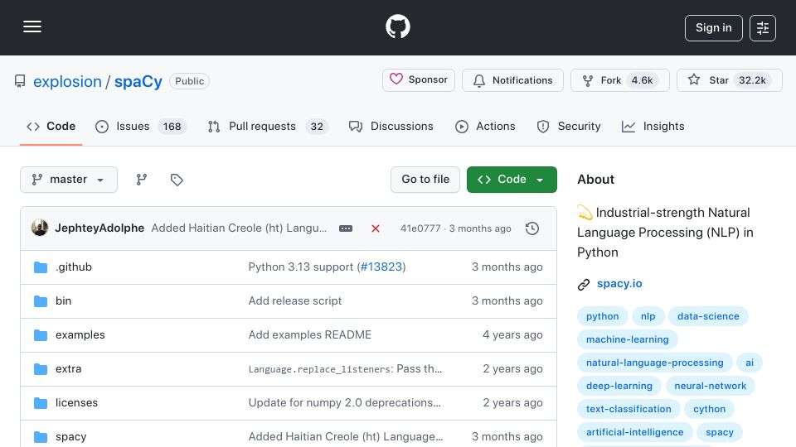Open the explosion owner profile link
The image size is (796, 447).
(67, 81)
